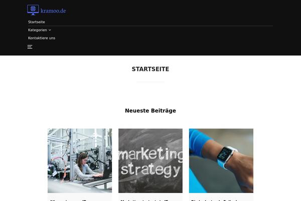The width and height of the screenshot is (301, 201).
Task: Click the Neueste Beiträge section heading
Action: 150,111
